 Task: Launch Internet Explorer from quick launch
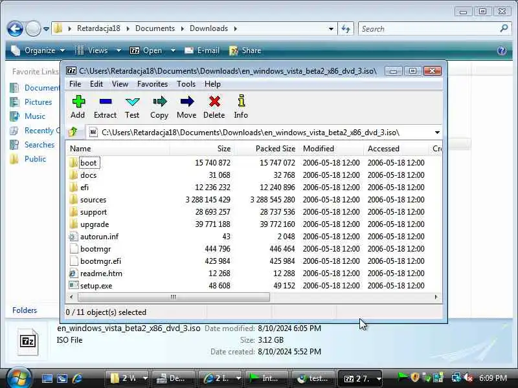(x=77, y=378)
